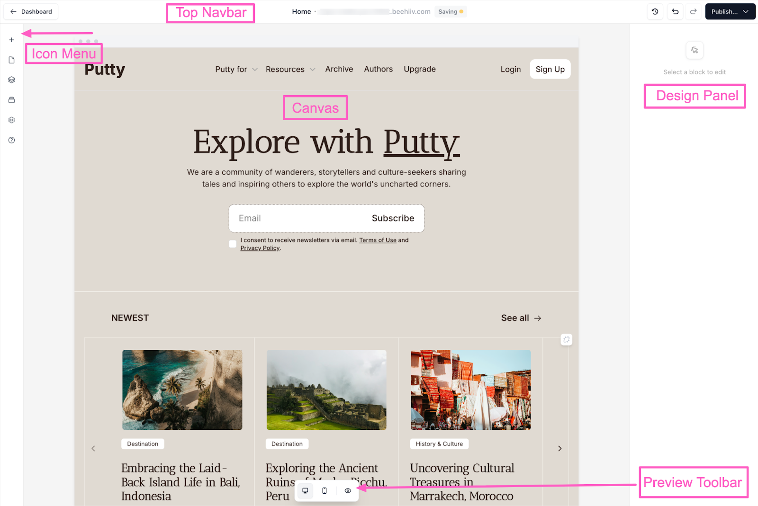Check the newsletter consent checkbox

tap(233, 244)
